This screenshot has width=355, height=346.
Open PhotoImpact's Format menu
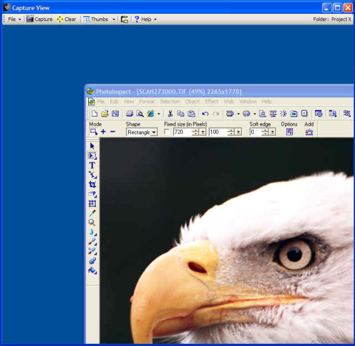[146, 101]
